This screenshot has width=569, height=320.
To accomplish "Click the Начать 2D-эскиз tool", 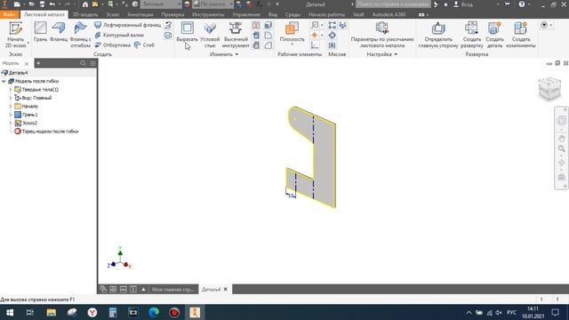I will click(x=16, y=35).
